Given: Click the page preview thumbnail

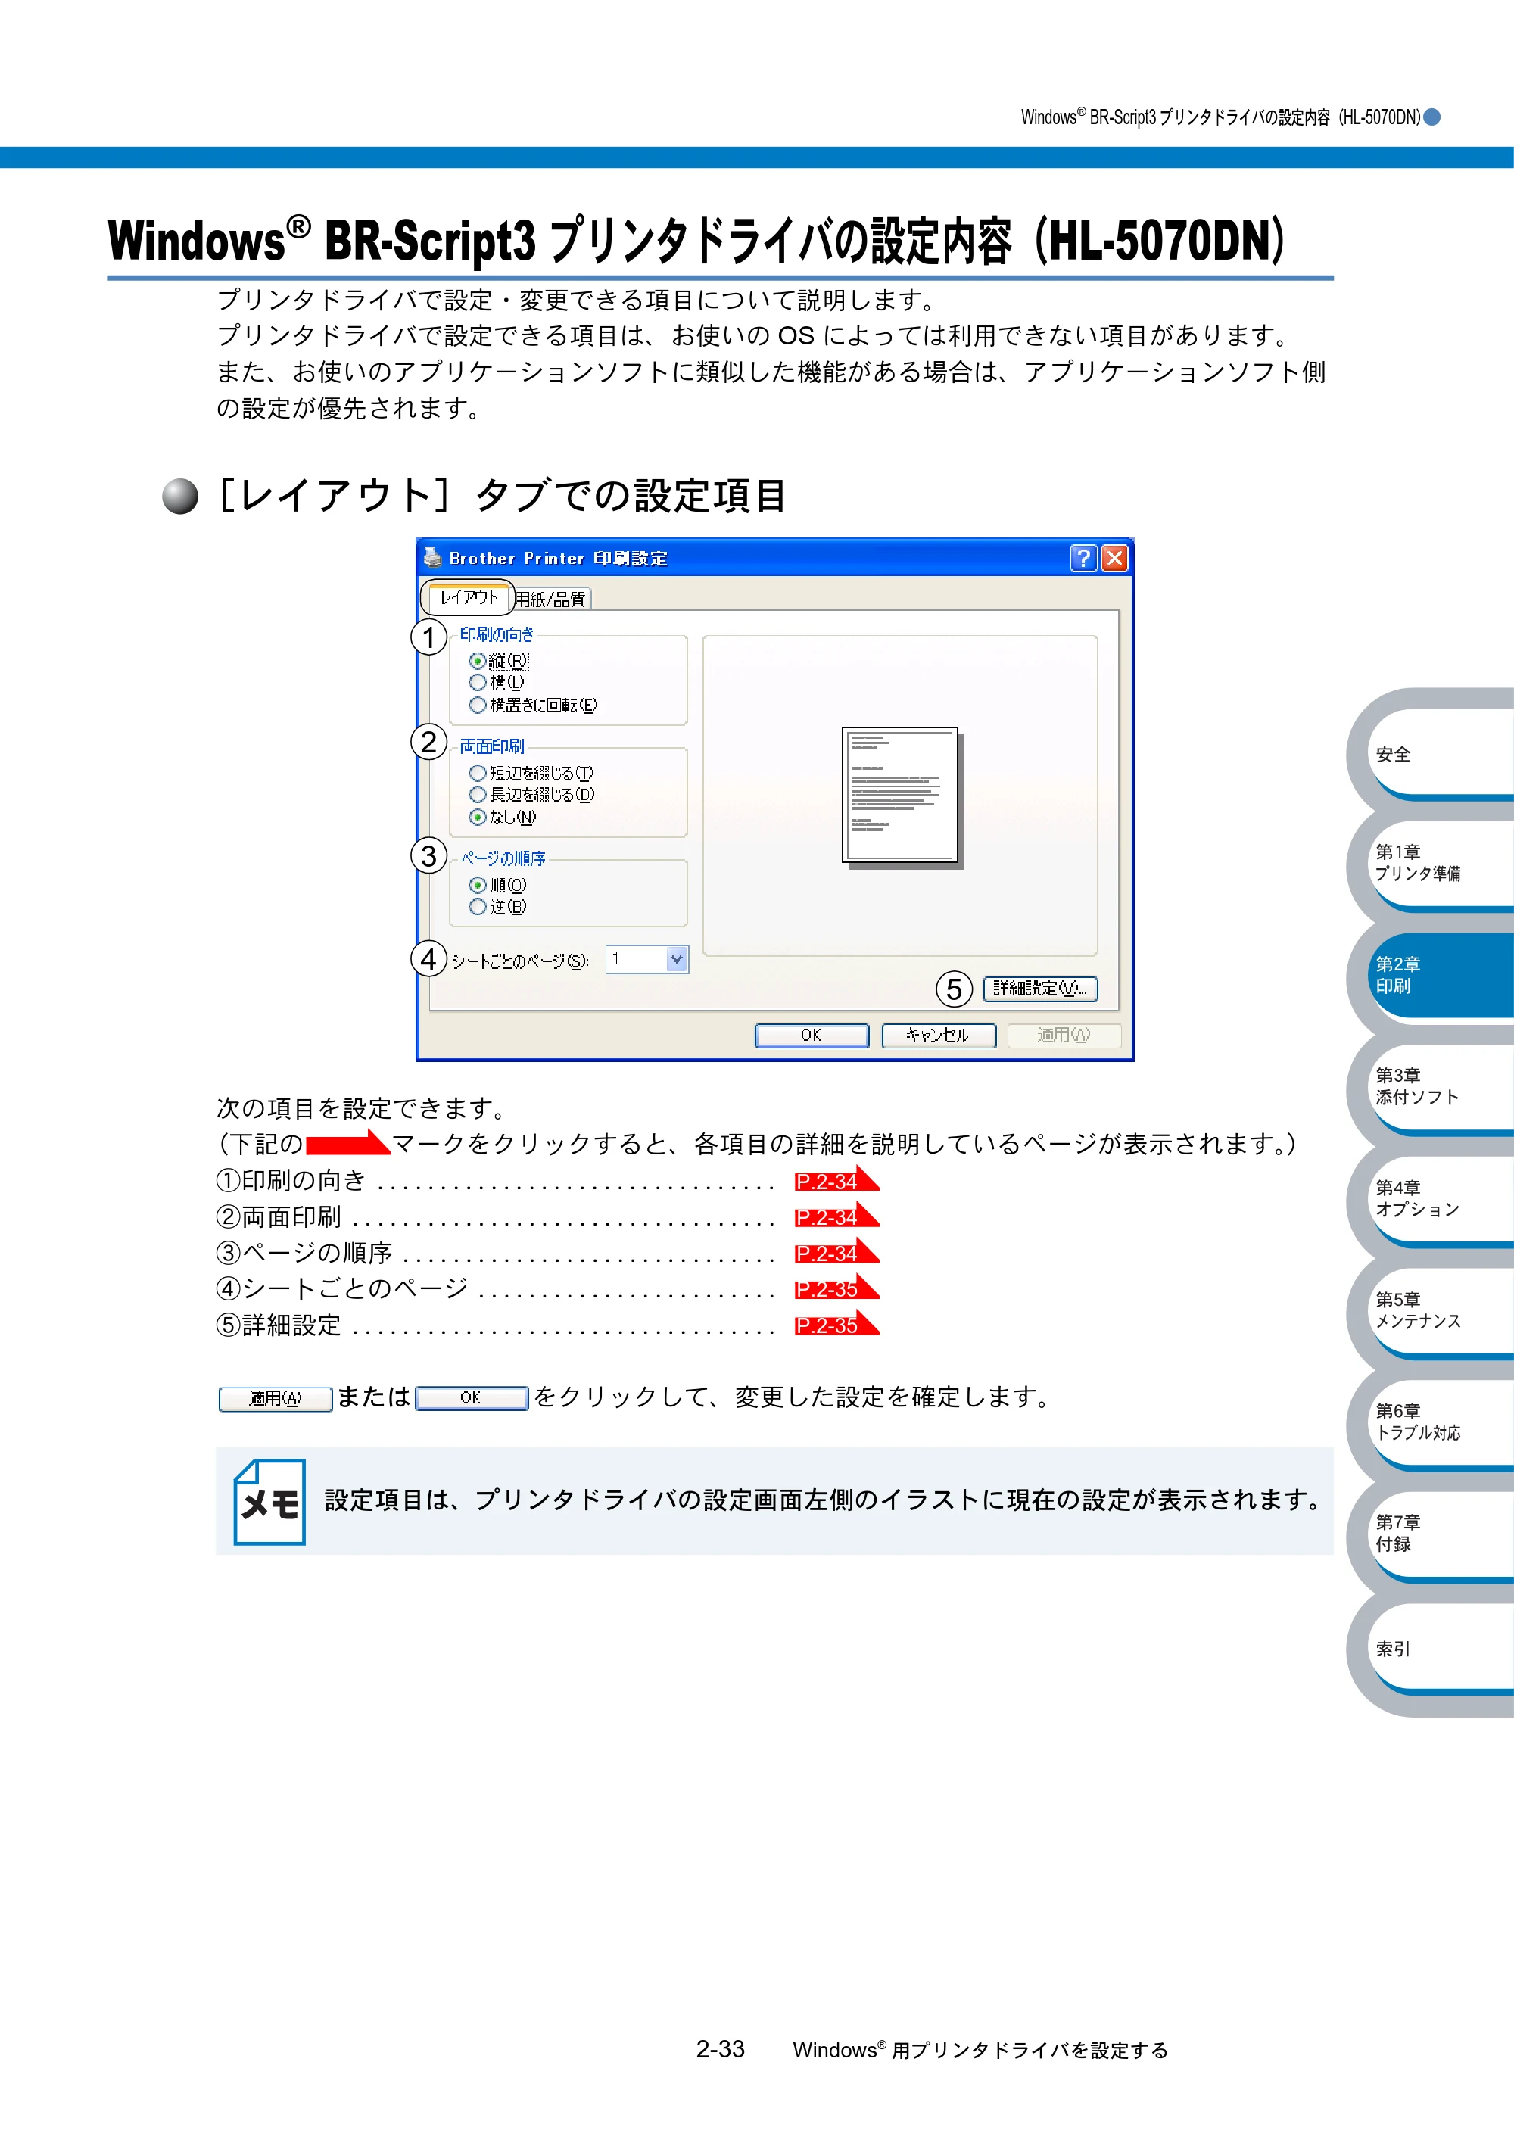Looking at the screenshot, I should (x=902, y=797).
